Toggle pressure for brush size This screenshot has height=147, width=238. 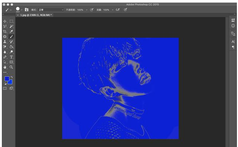click(x=125, y=10)
